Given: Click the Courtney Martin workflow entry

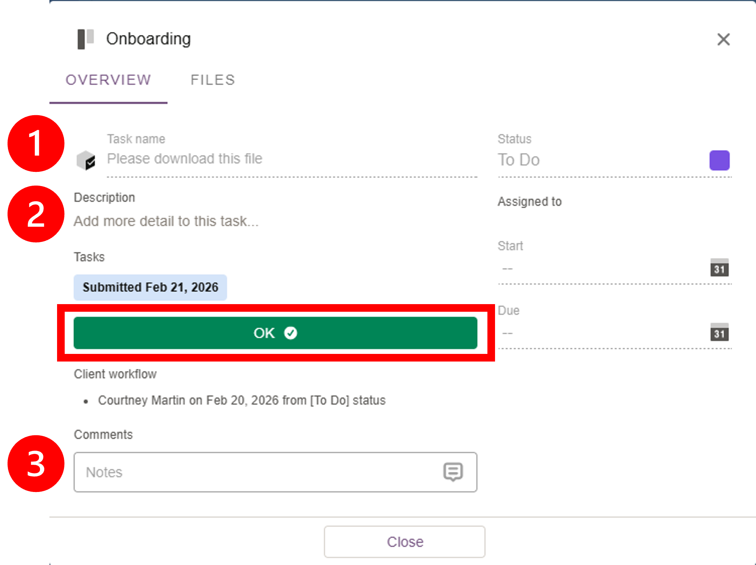Looking at the screenshot, I should pyautogui.click(x=242, y=400).
